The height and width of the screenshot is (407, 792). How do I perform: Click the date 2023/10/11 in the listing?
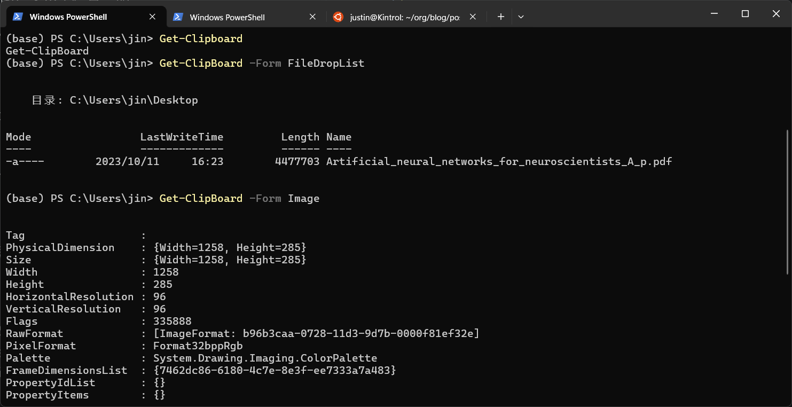click(127, 161)
